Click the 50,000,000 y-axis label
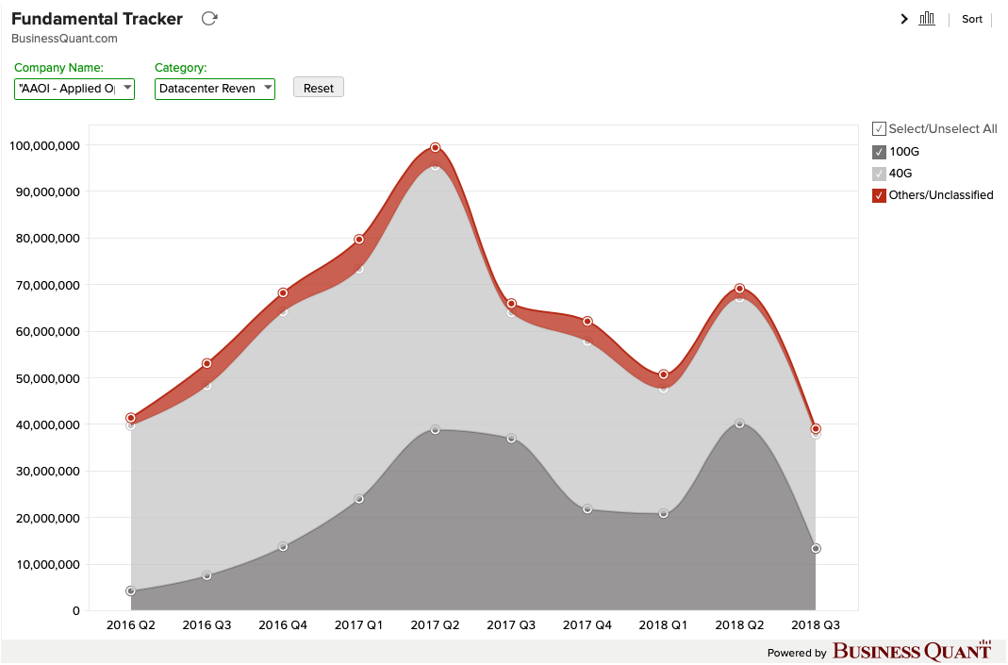This screenshot has width=1008, height=665. coord(47,379)
